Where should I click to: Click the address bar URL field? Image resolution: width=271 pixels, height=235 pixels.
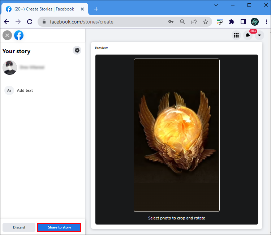pos(105,22)
